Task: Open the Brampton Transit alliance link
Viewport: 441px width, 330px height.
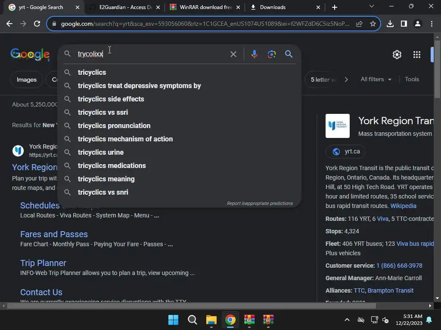Action: 390,291
